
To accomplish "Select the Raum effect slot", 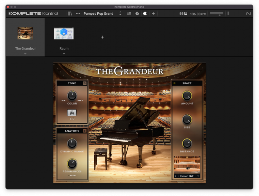I will pyautogui.click(x=64, y=37).
